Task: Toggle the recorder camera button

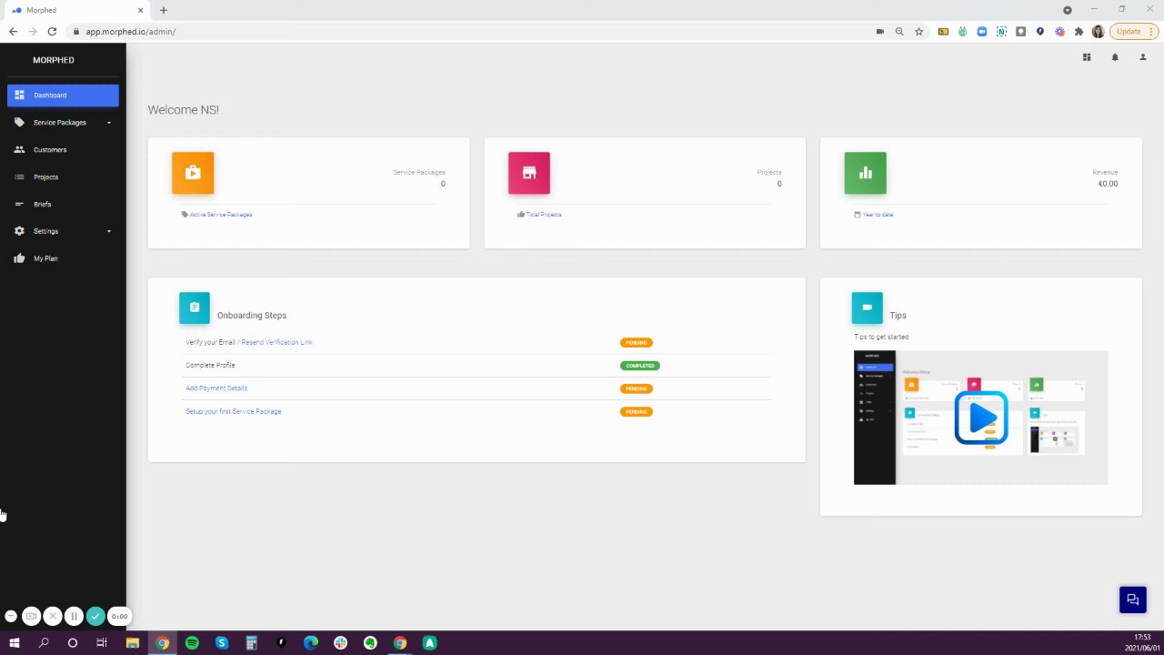Action: (x=31, y=616)
